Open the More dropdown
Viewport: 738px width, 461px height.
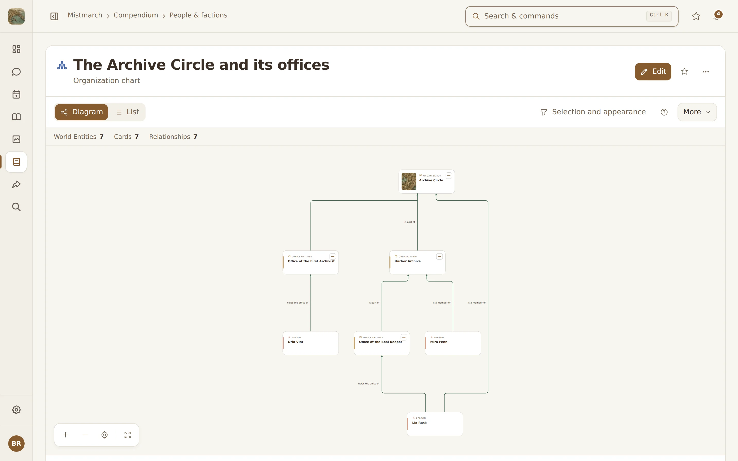tap(697, 112)
